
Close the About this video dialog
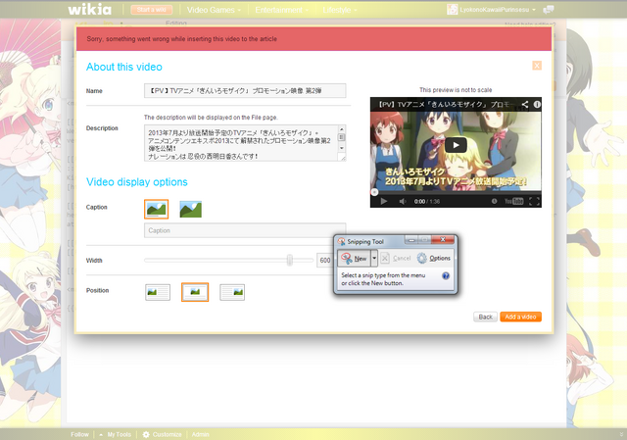coord(537,66)
